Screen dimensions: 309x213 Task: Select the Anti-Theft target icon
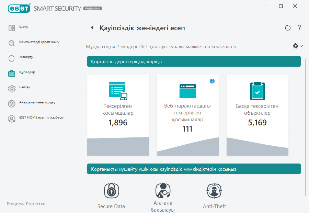point(214,191)
